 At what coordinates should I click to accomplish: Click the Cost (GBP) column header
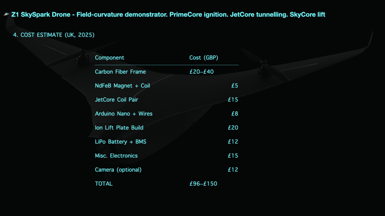204,57
